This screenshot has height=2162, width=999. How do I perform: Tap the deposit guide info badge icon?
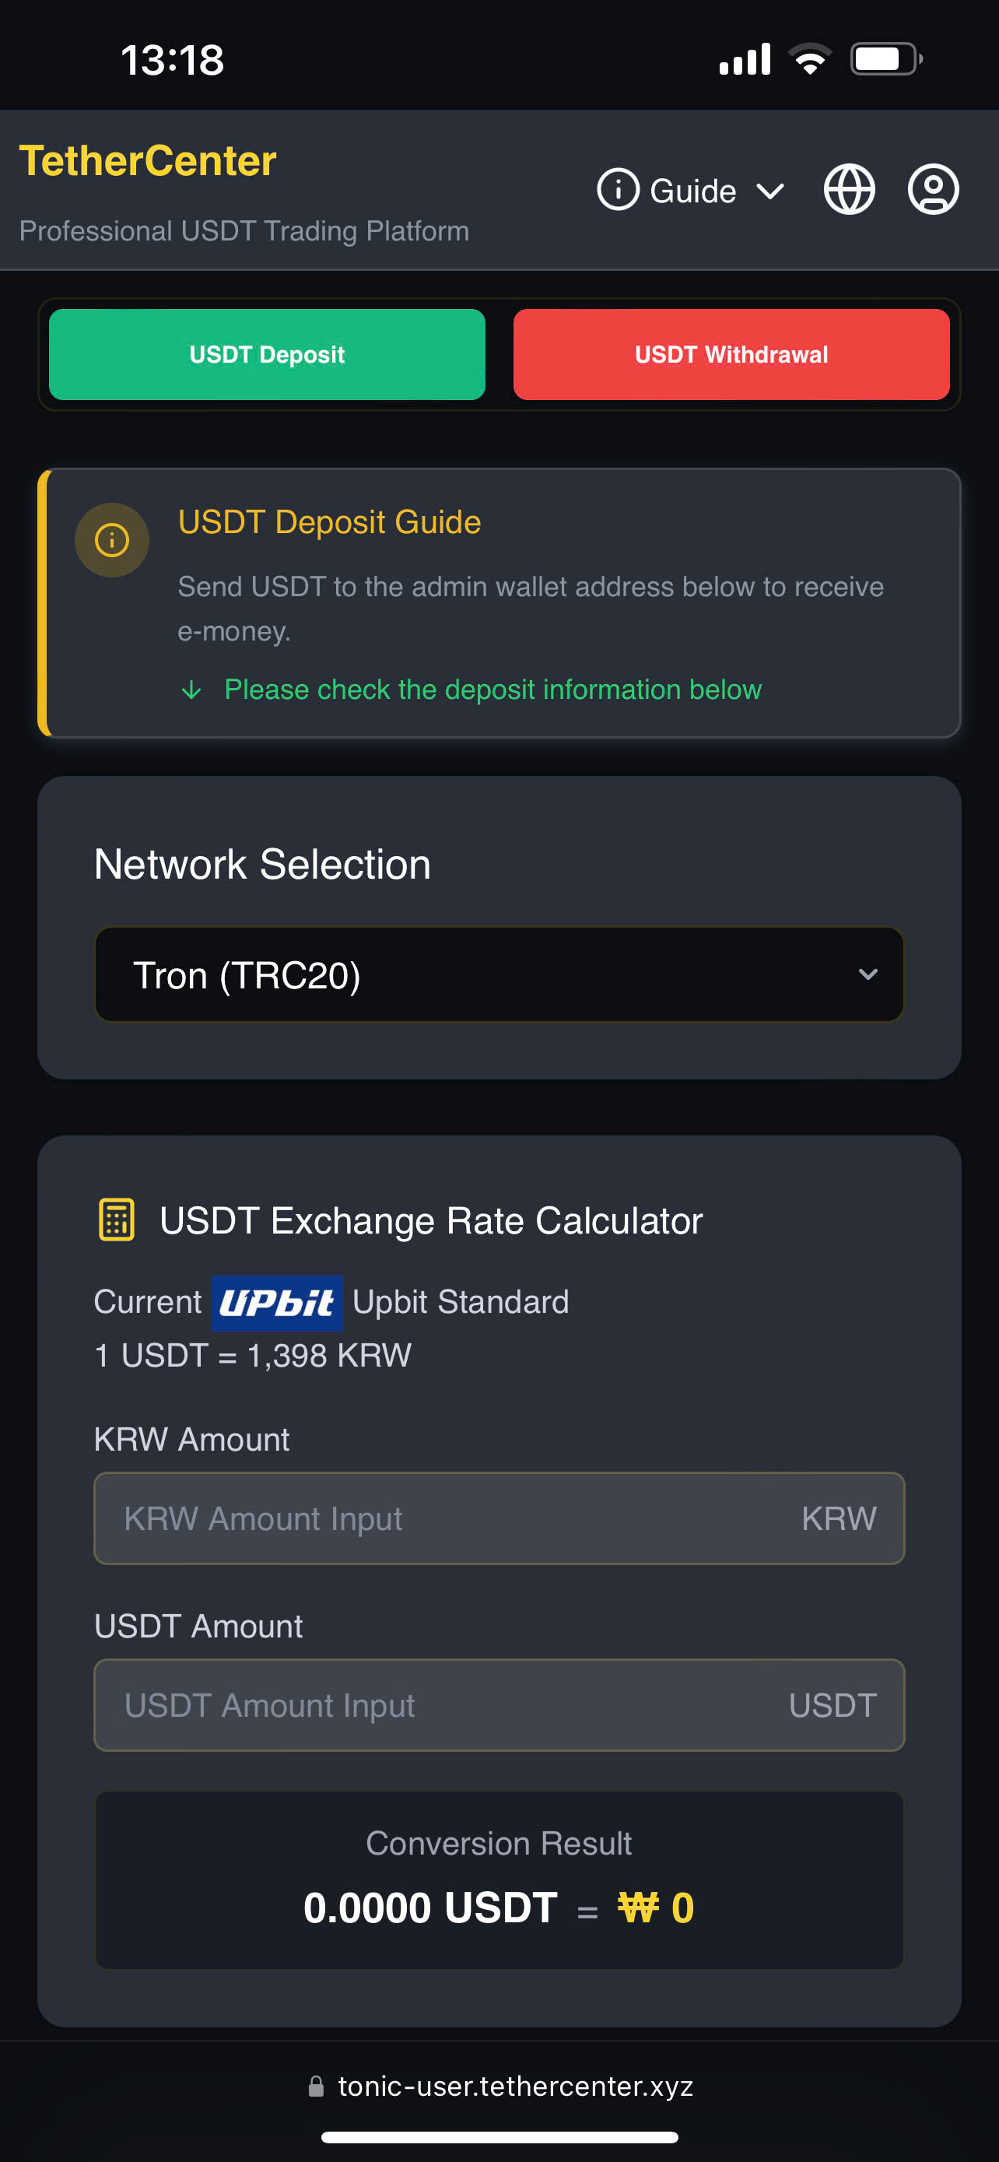(x=111, y=539)
